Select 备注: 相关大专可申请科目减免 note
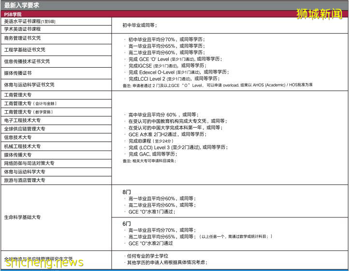349x271 pixels. [x=149, y=161]
